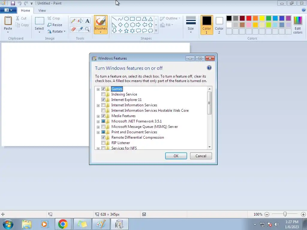Open Google Chrome from the taskbar
Screen dimensions: 307x230
coord(63,224)
